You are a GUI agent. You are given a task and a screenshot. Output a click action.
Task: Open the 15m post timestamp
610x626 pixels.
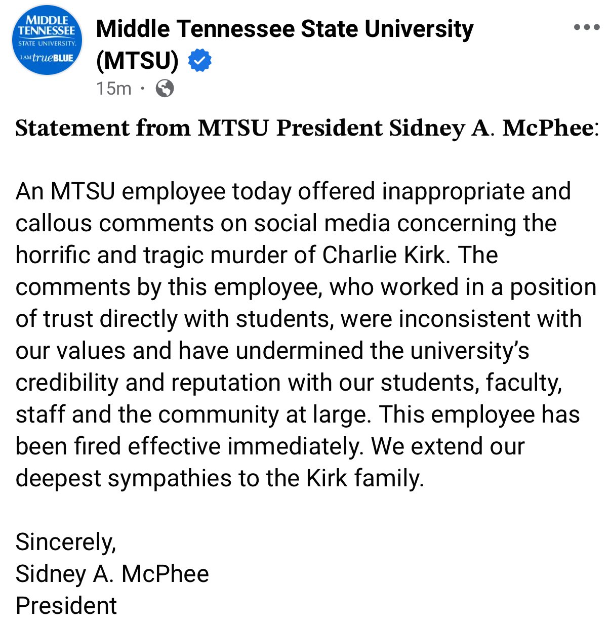(114, 89)
